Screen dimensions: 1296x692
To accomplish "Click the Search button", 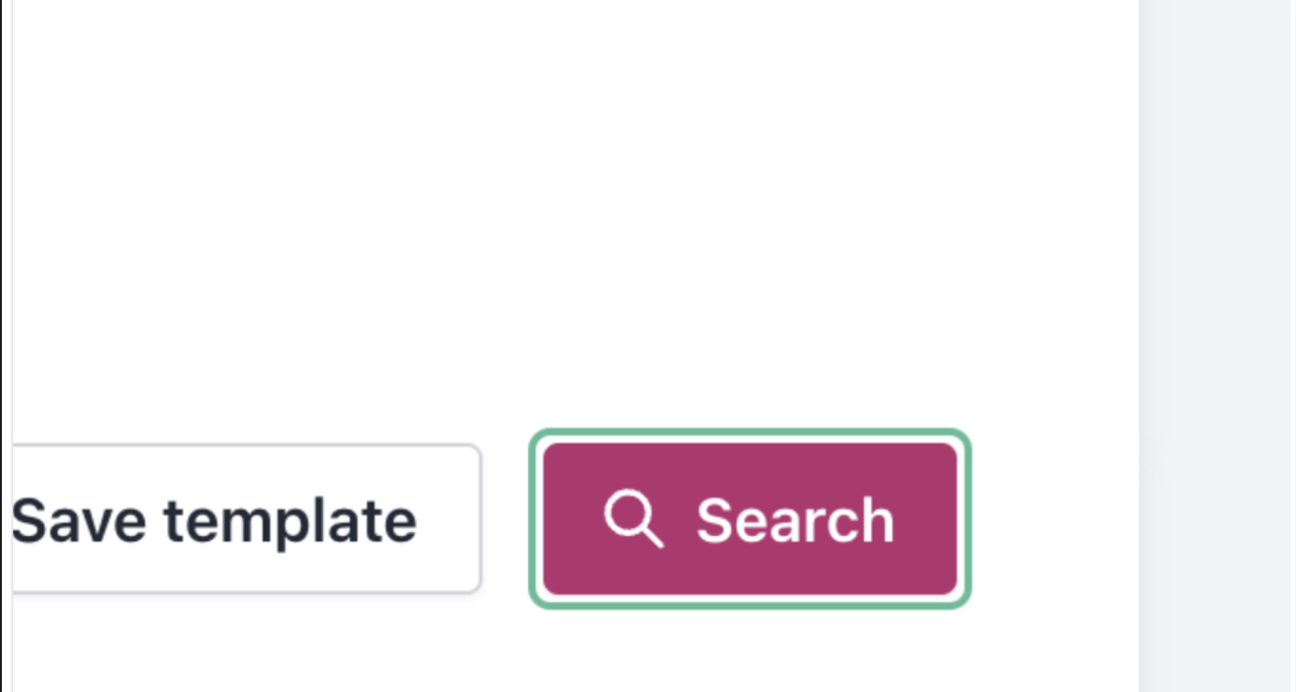I will coord(750,519).
